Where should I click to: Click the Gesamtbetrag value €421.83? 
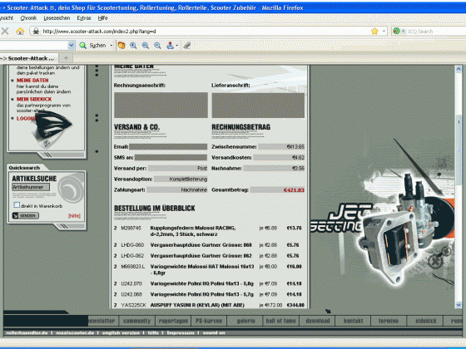click(294, 190)
